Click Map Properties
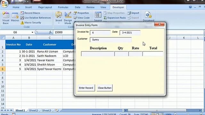The image size is (205, 115). pos(114,13)
